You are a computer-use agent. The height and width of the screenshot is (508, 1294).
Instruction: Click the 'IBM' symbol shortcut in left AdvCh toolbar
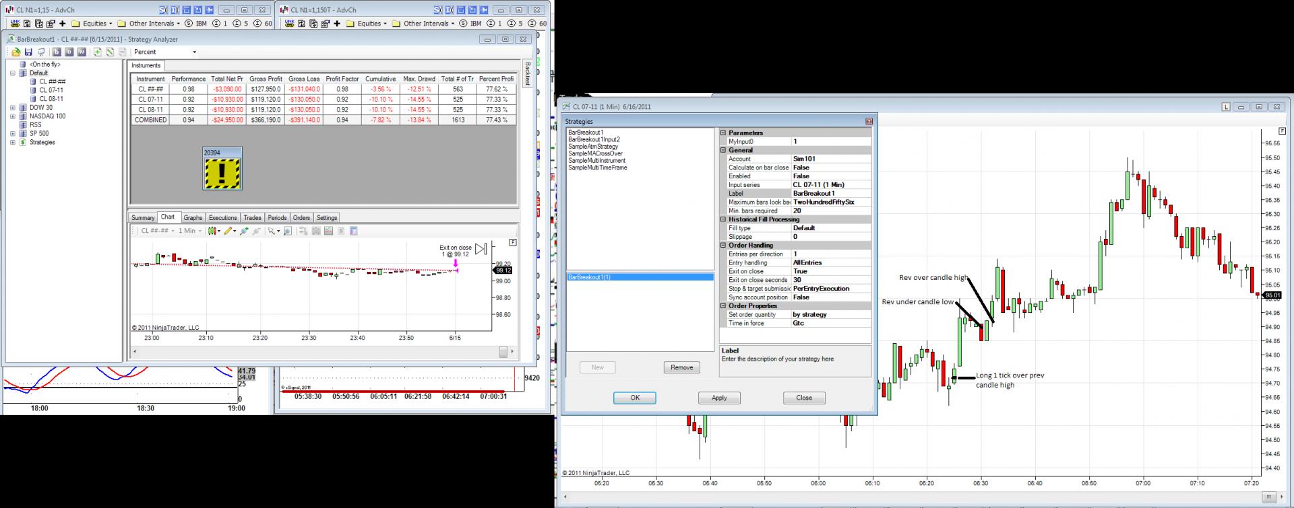click(x=196, y=24)
